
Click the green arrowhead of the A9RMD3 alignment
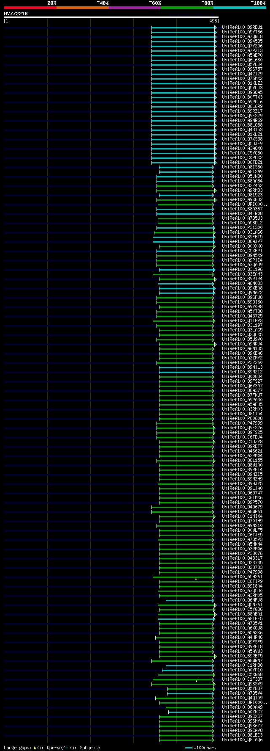pos(216,191)
